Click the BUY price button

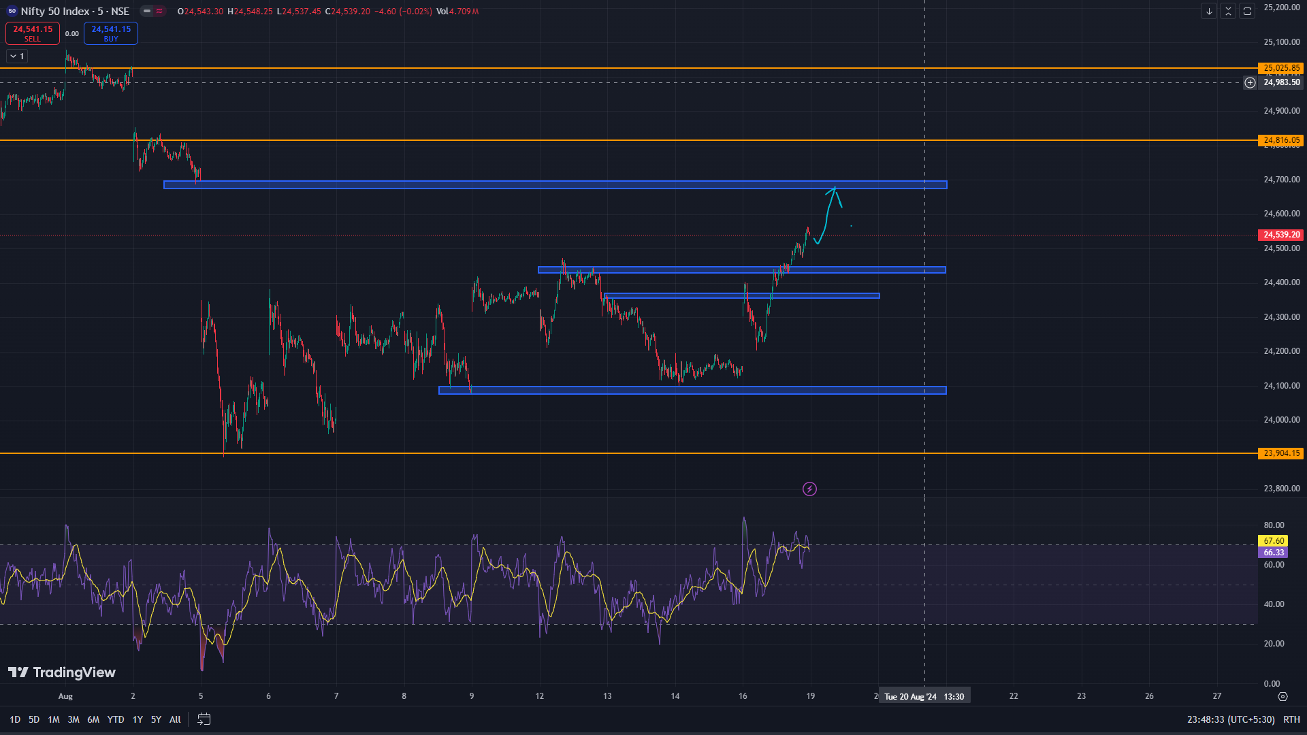pos(111,33)
